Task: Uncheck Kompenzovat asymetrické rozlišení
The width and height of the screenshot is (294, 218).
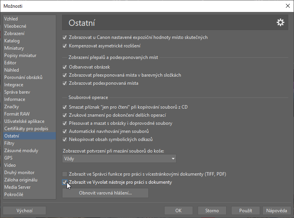Action: click(x=65, y=46)
